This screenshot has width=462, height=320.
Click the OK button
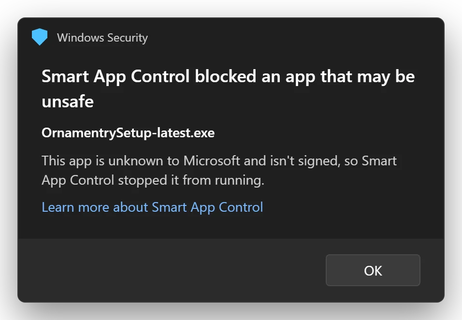coord(373,270)
